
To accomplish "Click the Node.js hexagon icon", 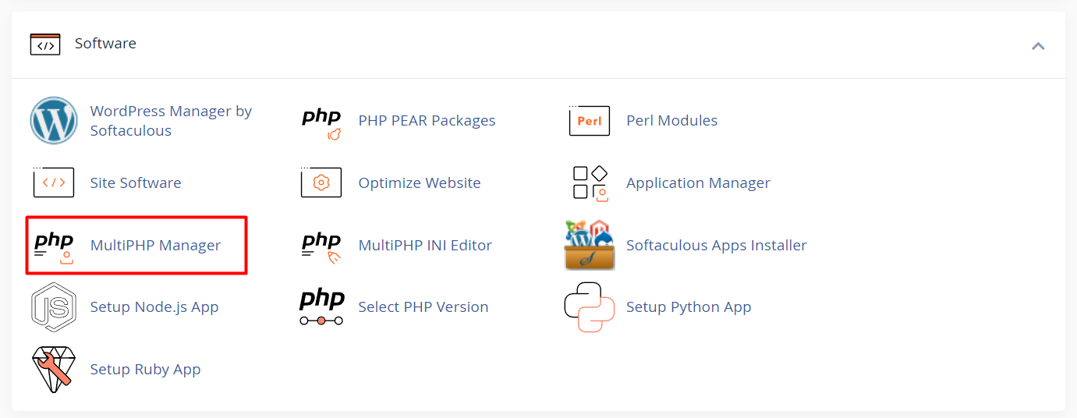I will point(54,307).
